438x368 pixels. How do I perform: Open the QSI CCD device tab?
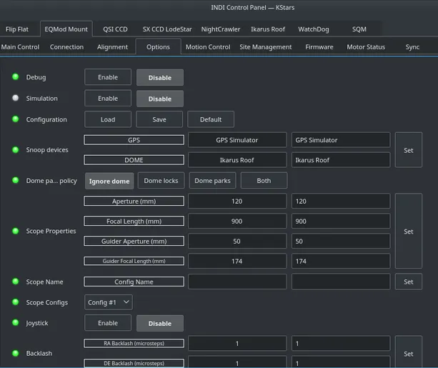point(115,29)
